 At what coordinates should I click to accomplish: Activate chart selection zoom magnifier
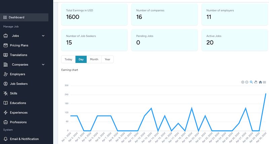coord(251,82)
